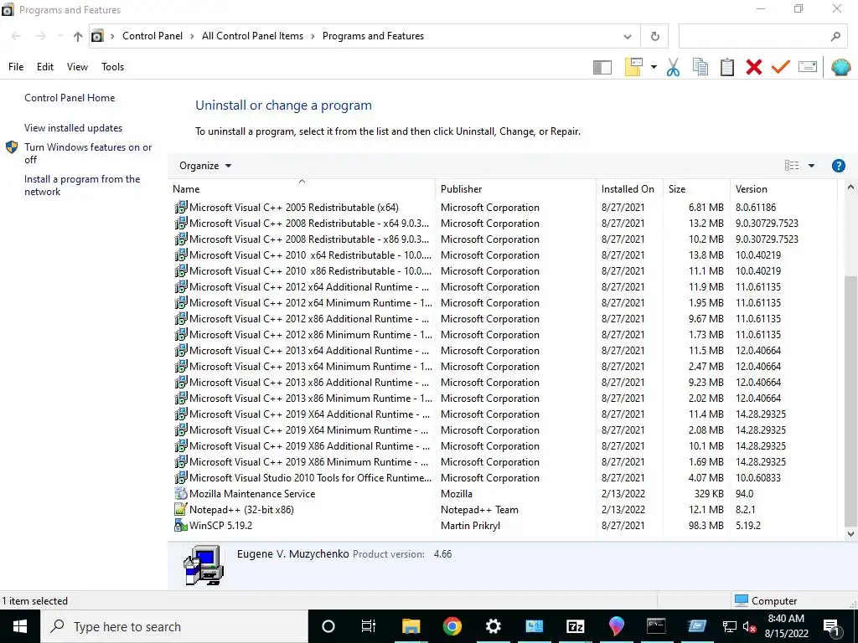Click the scrollbar down arrow in program list
This screenshot has width=858, height=643.
pyautogui.click(x=850, y=533)
